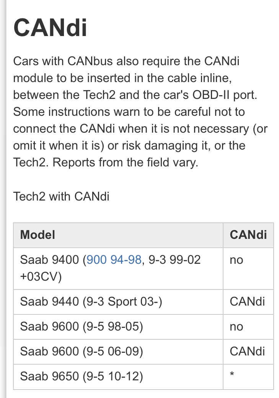Image resolution: width=279 pixels, height=398 pixels.
Task: Click the CANdi value for Saab 9440
Action: (x=247, y=301)
